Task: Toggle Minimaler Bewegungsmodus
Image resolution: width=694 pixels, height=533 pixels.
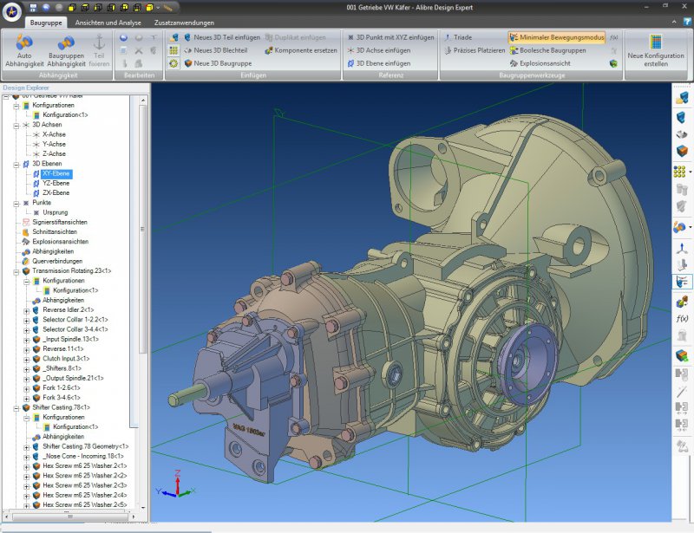Action: (557, 37)
